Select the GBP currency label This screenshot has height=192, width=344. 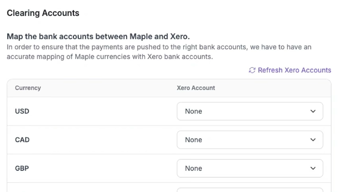[x=22, y=168]
